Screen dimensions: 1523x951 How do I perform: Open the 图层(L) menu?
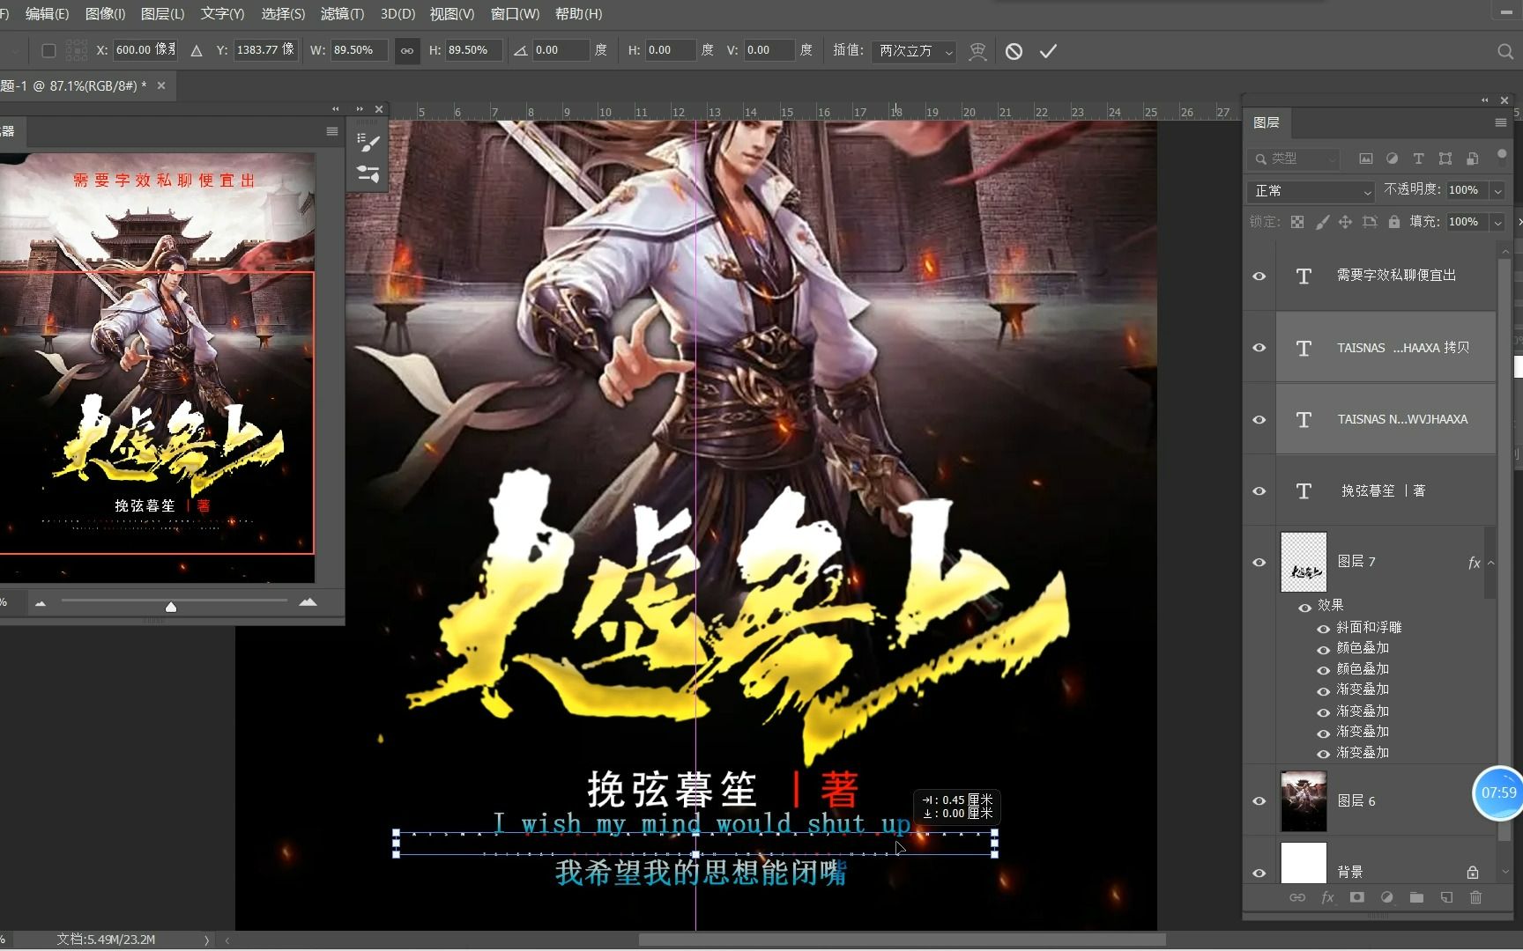[x=162, y=14]
